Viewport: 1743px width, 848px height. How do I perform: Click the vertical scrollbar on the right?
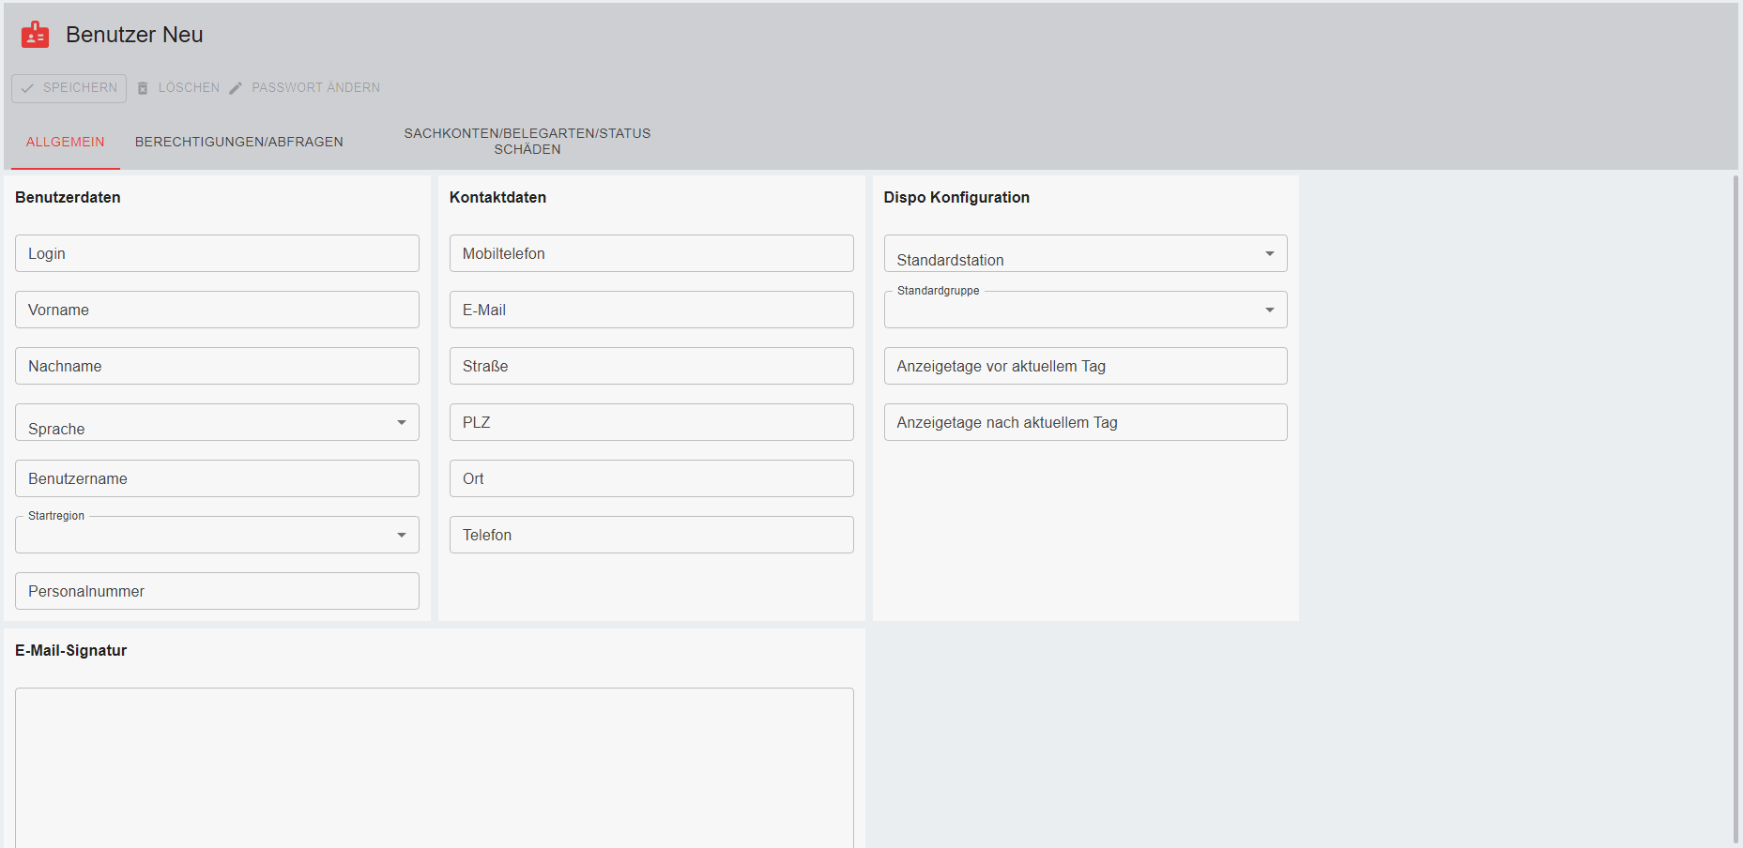point(1735,507)
